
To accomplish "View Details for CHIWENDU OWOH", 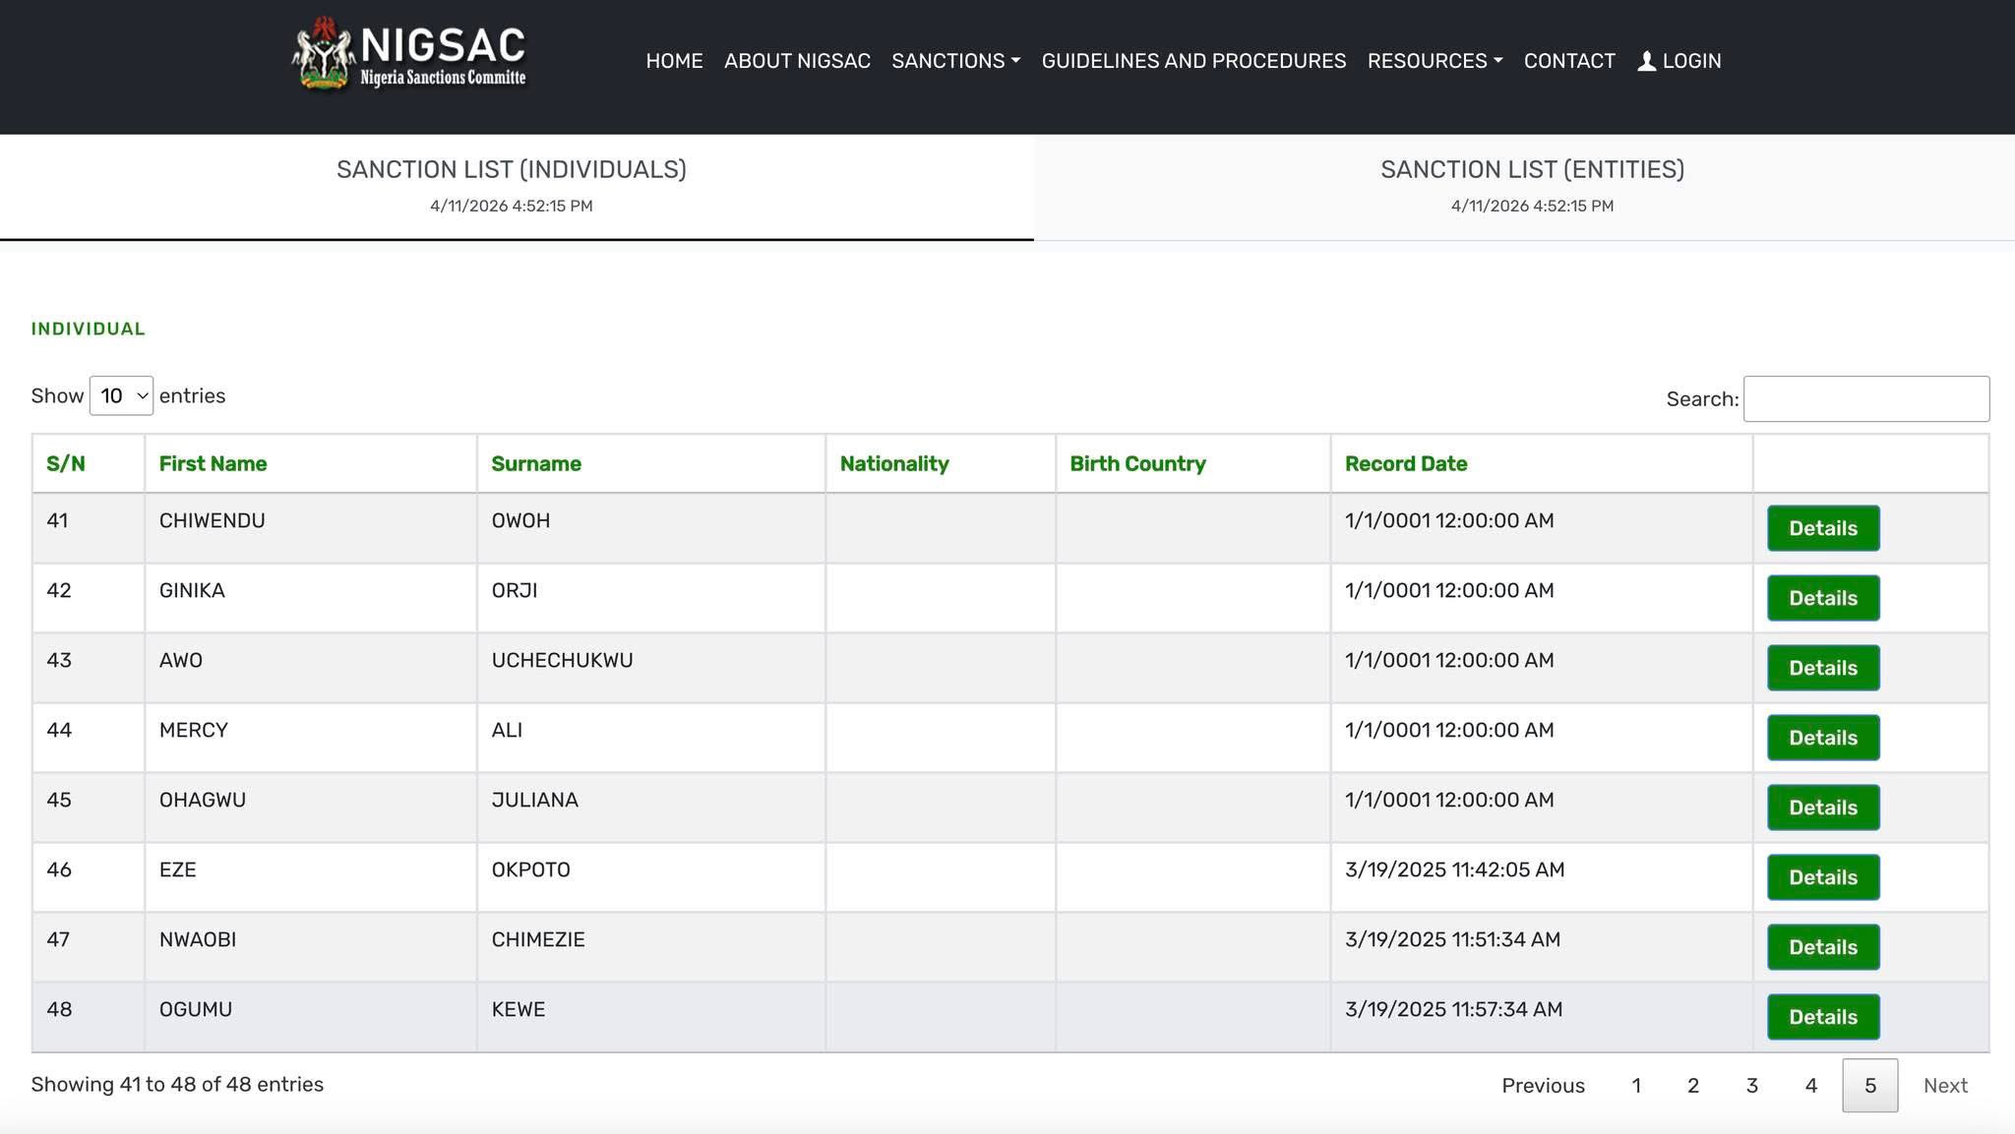I will (1822, 528).
